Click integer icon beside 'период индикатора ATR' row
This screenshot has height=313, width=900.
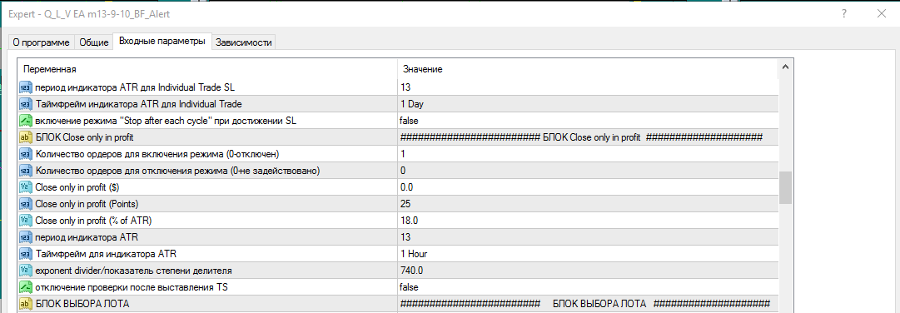click(27, 237)
